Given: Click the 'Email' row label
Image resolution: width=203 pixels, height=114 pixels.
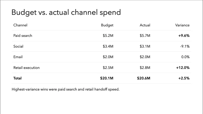Looking at the screenshot, I should [x=18, y=57].
